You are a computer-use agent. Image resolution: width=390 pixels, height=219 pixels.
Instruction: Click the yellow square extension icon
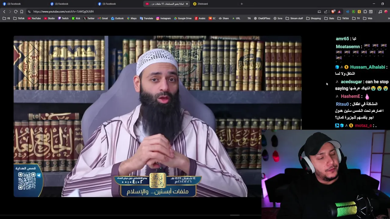click(x=359, y=12)
